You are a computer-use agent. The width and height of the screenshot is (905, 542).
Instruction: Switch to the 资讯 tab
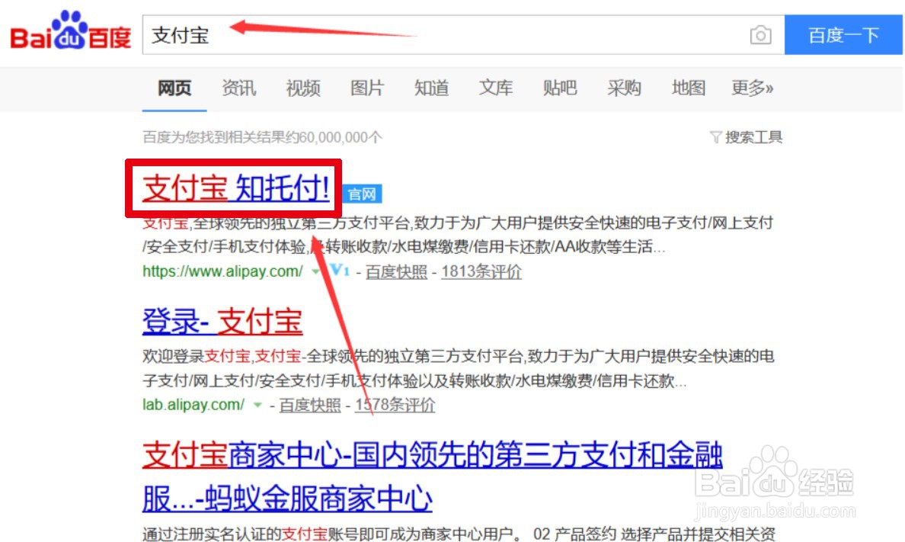click(x=238, y=88)
